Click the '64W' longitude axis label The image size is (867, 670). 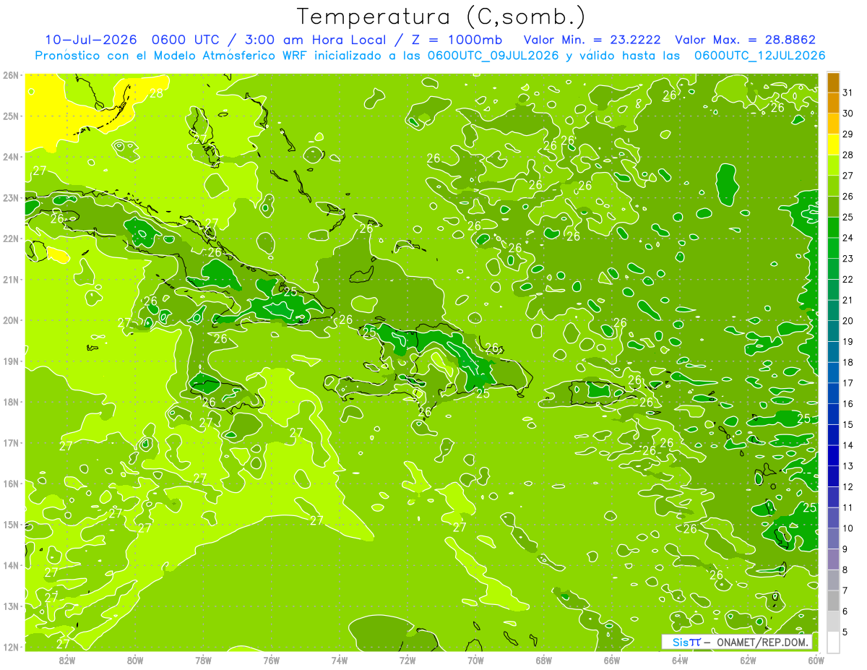click(680, 660)
